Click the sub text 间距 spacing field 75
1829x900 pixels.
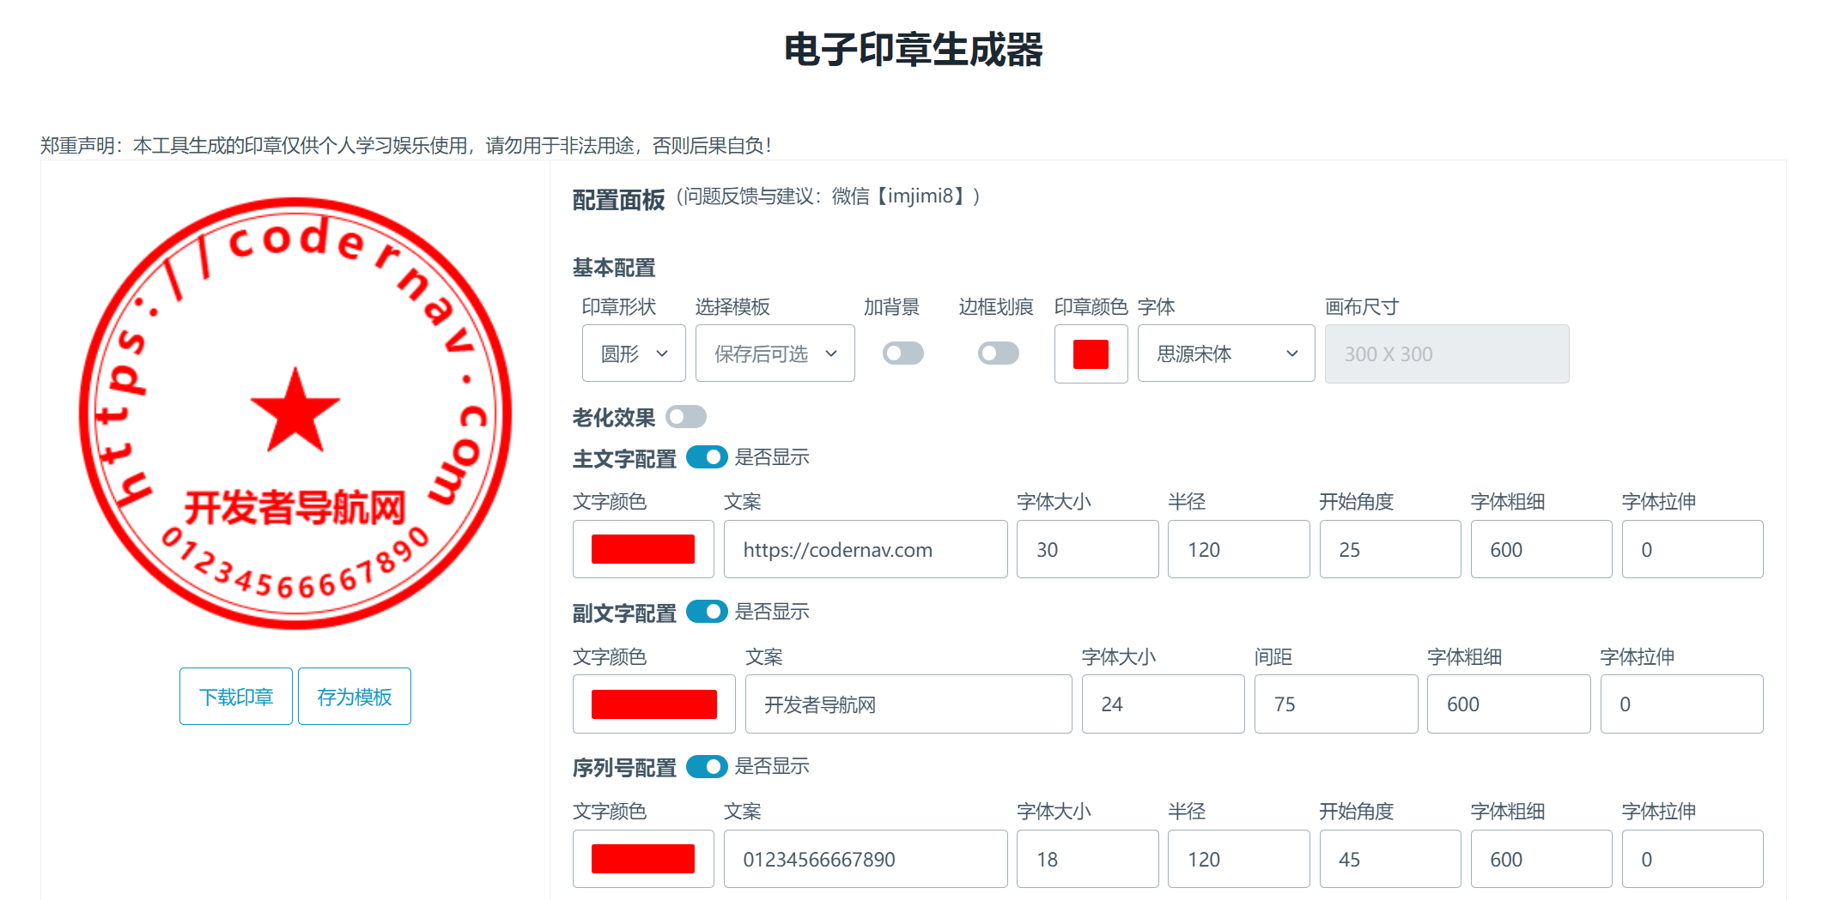pyautogui.click(x=1336, y=704)
